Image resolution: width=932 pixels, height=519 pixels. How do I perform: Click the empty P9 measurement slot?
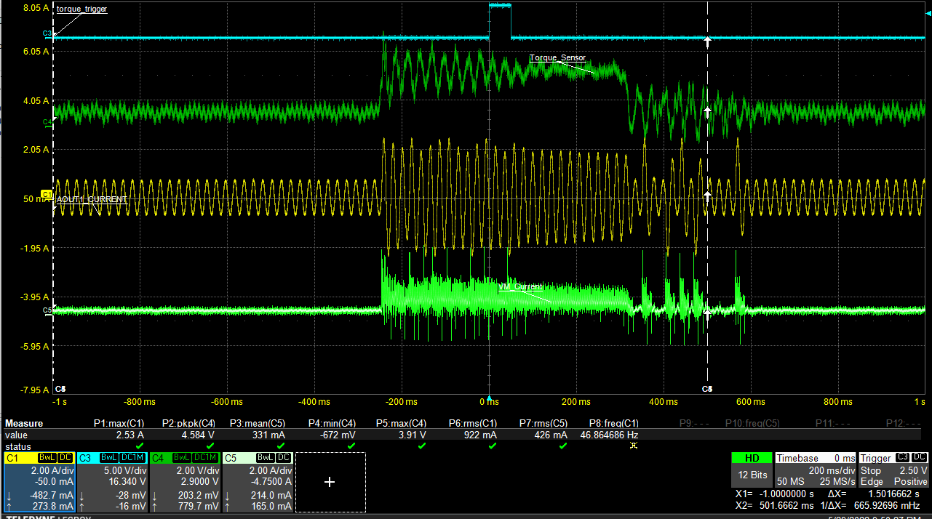click(x=690, y=423)
